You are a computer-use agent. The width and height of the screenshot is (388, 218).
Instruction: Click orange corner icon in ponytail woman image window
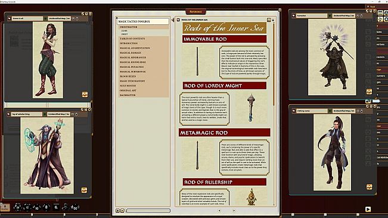[x=369, y=186]
